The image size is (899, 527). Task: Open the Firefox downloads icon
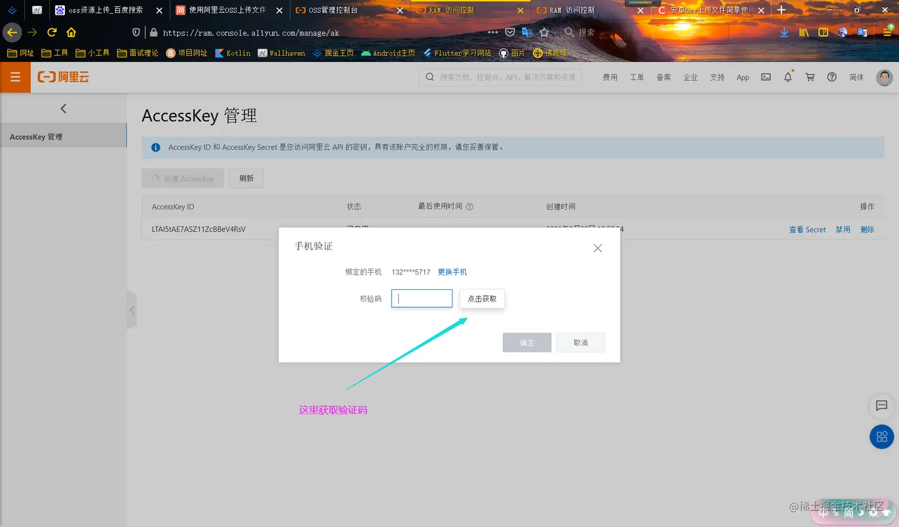[784, 32]
